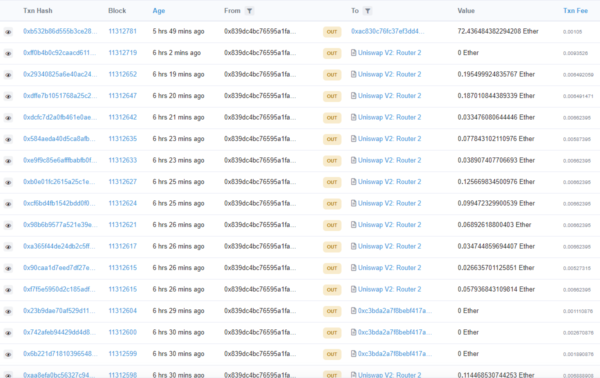Image resolution: width=600 pixels, height=378 pixels.
Task: Click the Txn Fee column header
Action: [575, 10]
